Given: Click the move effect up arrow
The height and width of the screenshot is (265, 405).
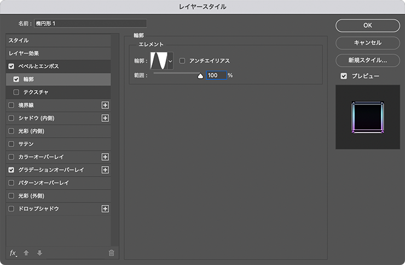Looking at the screenshot, I should pyautogui.click(x=27, y=253).
